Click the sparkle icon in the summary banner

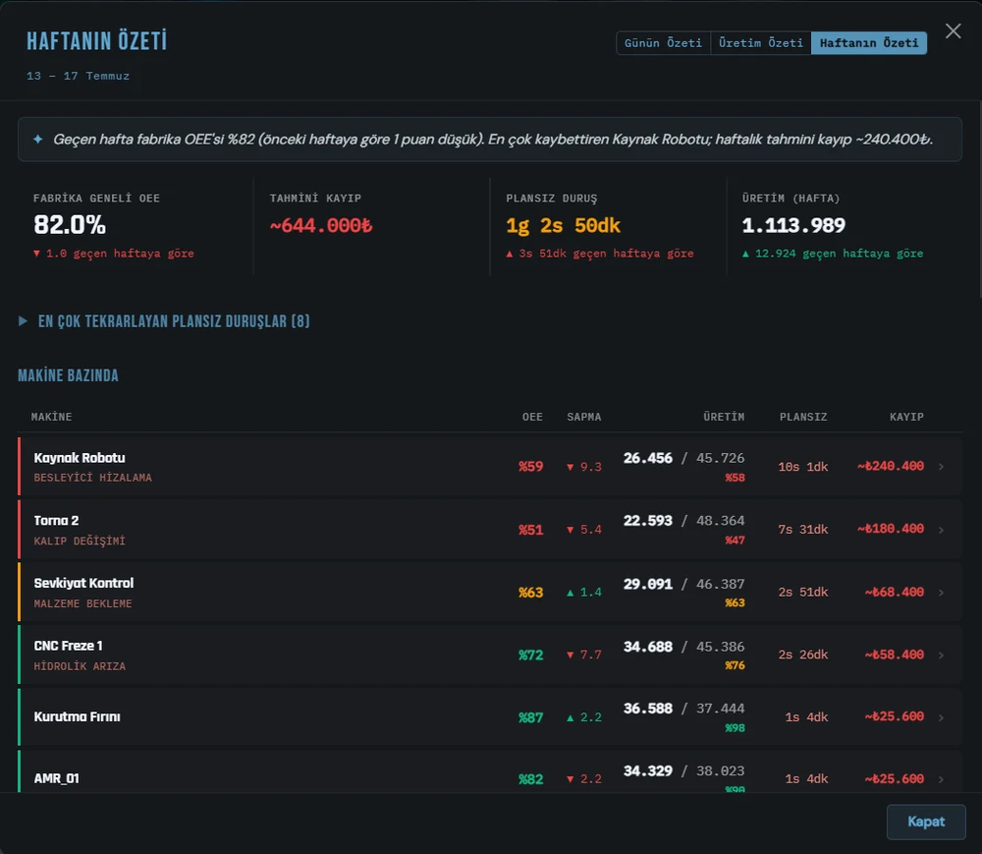point(38,140)
